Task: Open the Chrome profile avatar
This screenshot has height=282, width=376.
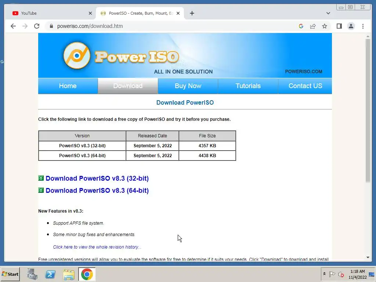Action: click(351, 26)
